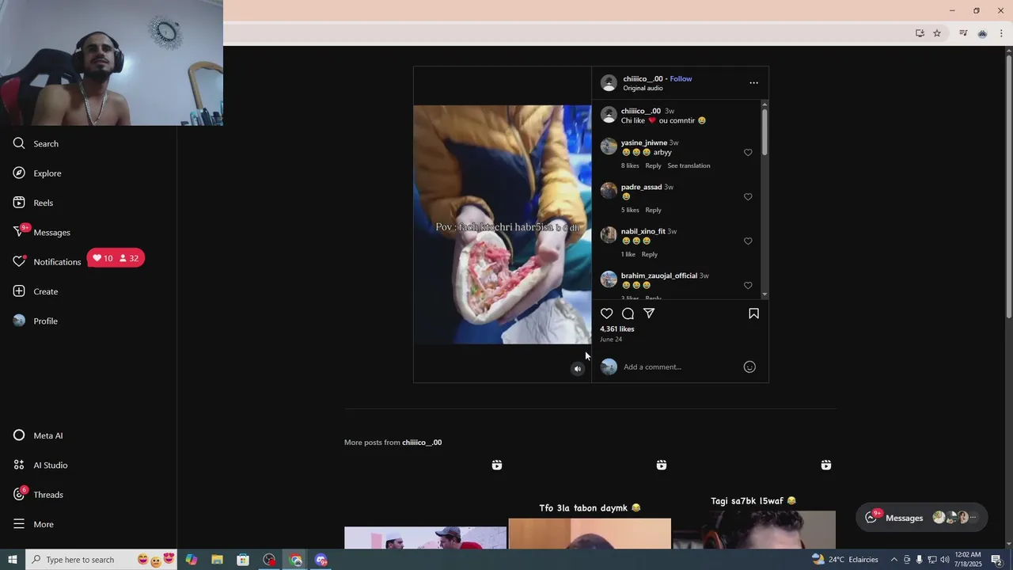Click the Add a comment field
Screen dimensions: 1013x570
tap(679, 367)
